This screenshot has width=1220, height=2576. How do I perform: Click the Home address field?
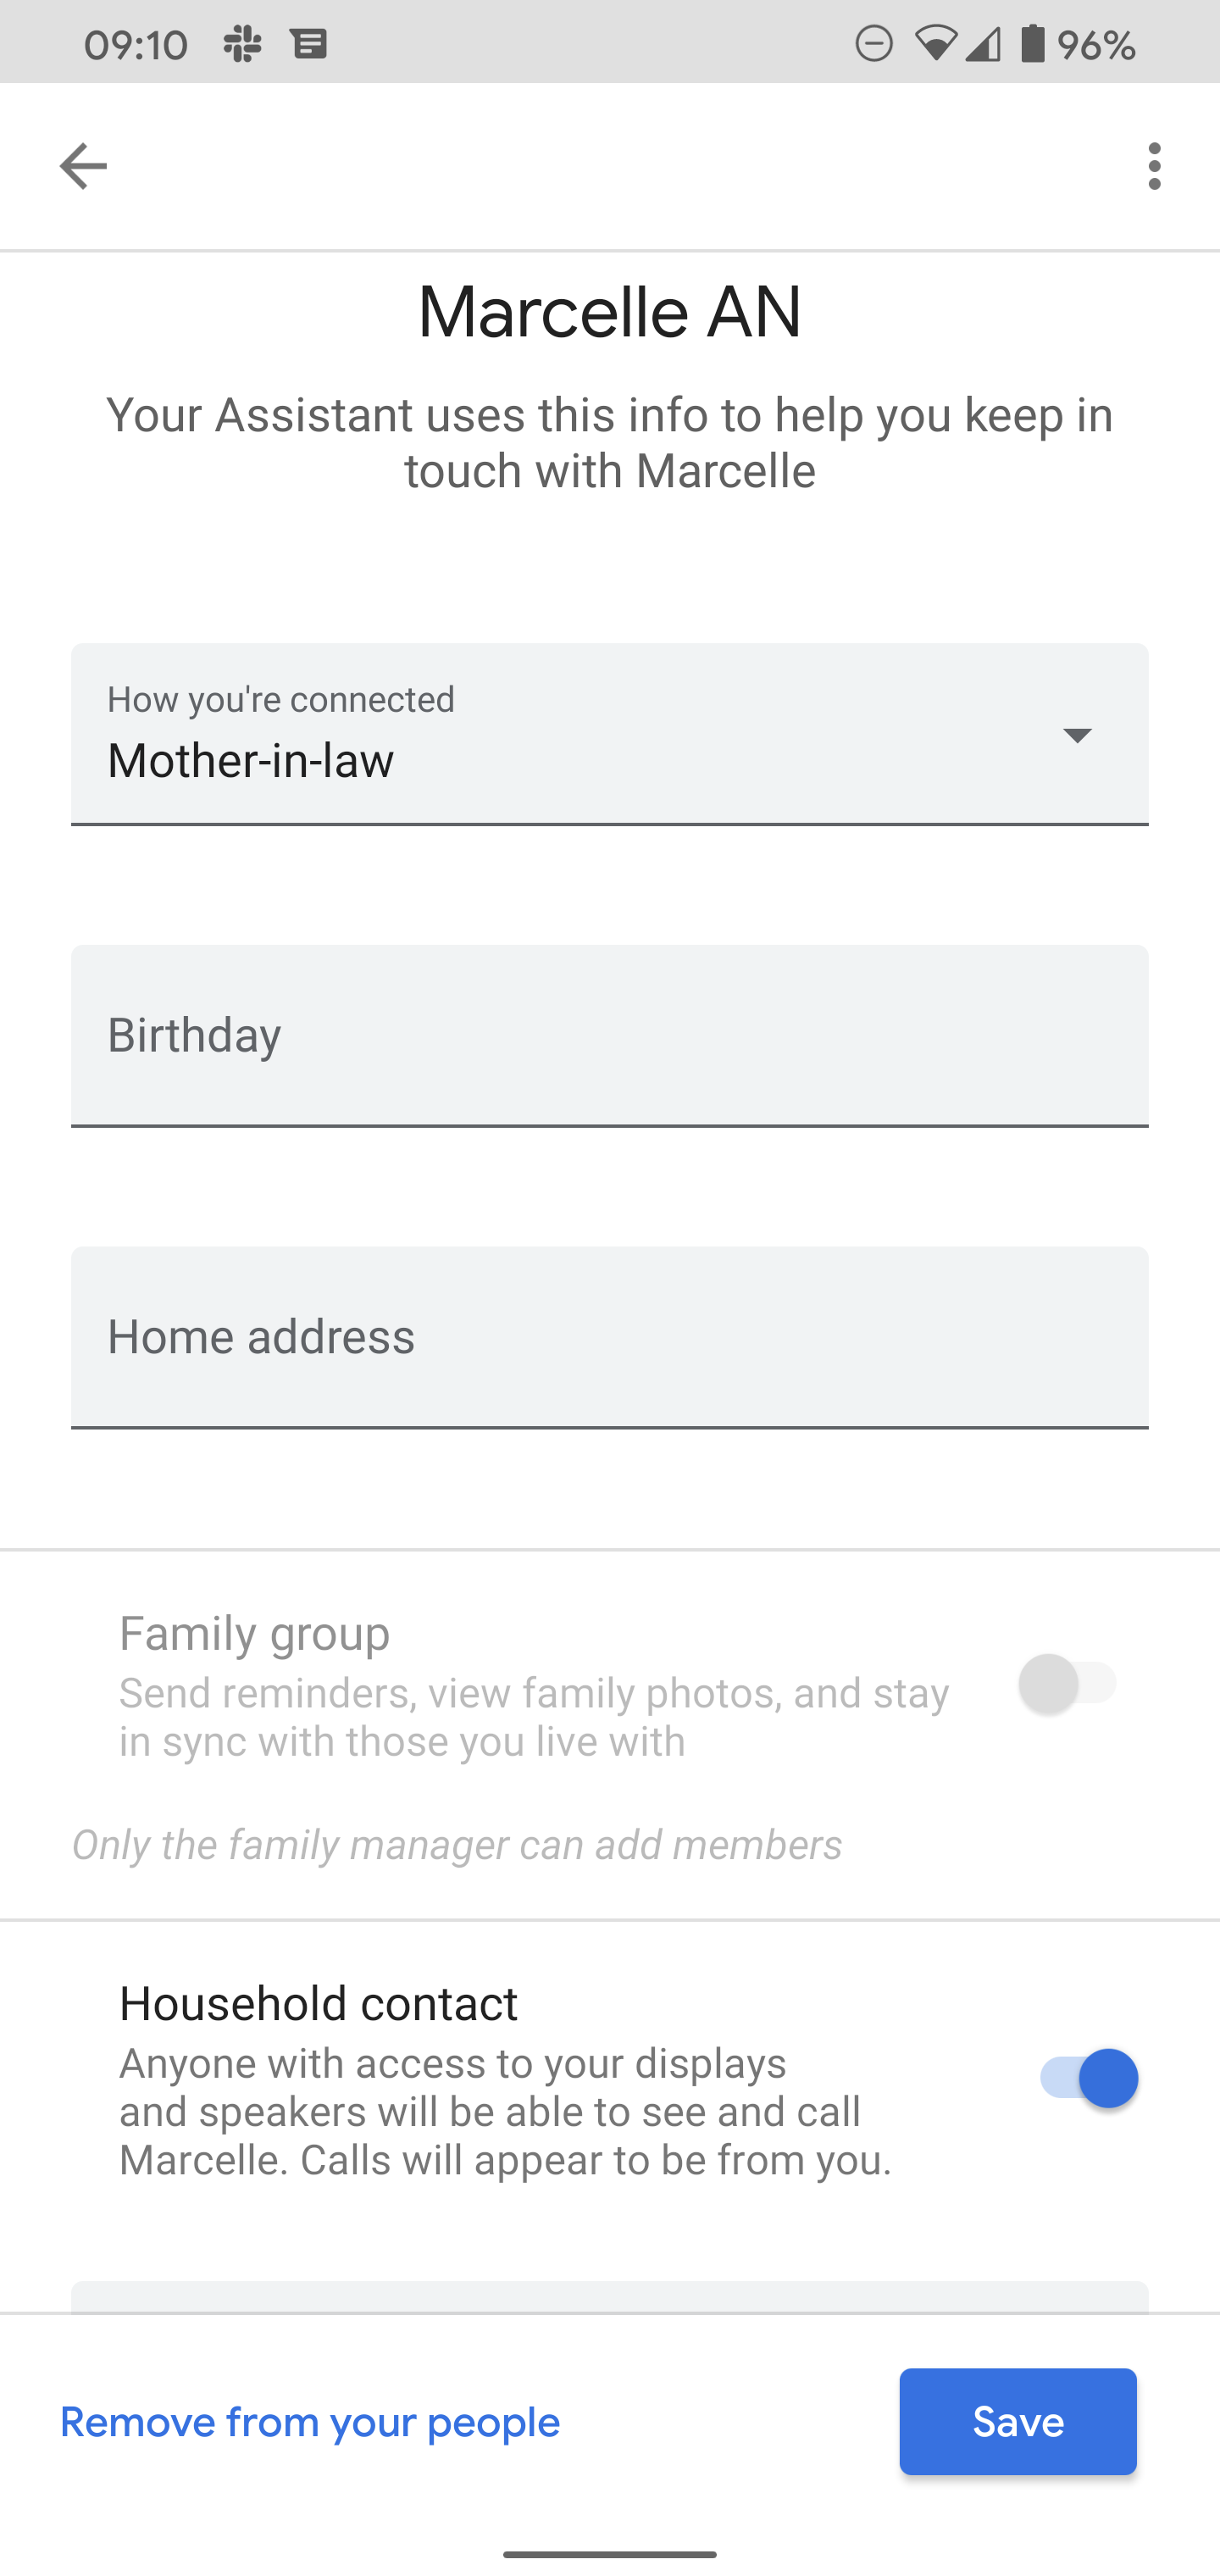point(610,1337)
